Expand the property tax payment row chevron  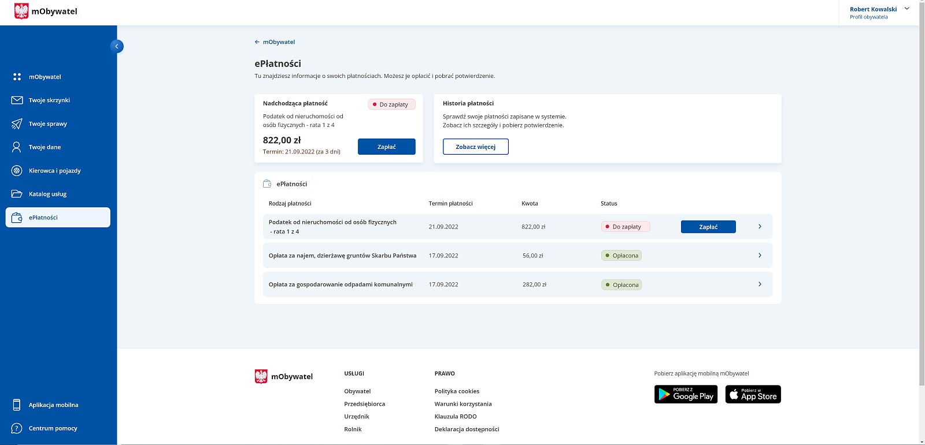tap(760, 227)
